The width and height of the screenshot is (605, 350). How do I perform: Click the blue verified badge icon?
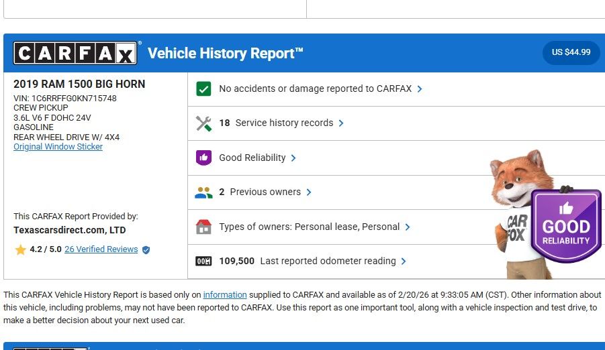146,249
